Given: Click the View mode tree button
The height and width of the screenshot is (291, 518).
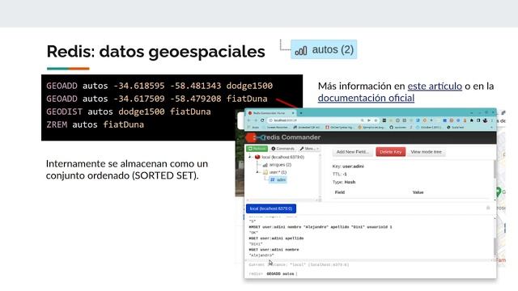Looking at the screenshot, I should [x=427, y=152].
